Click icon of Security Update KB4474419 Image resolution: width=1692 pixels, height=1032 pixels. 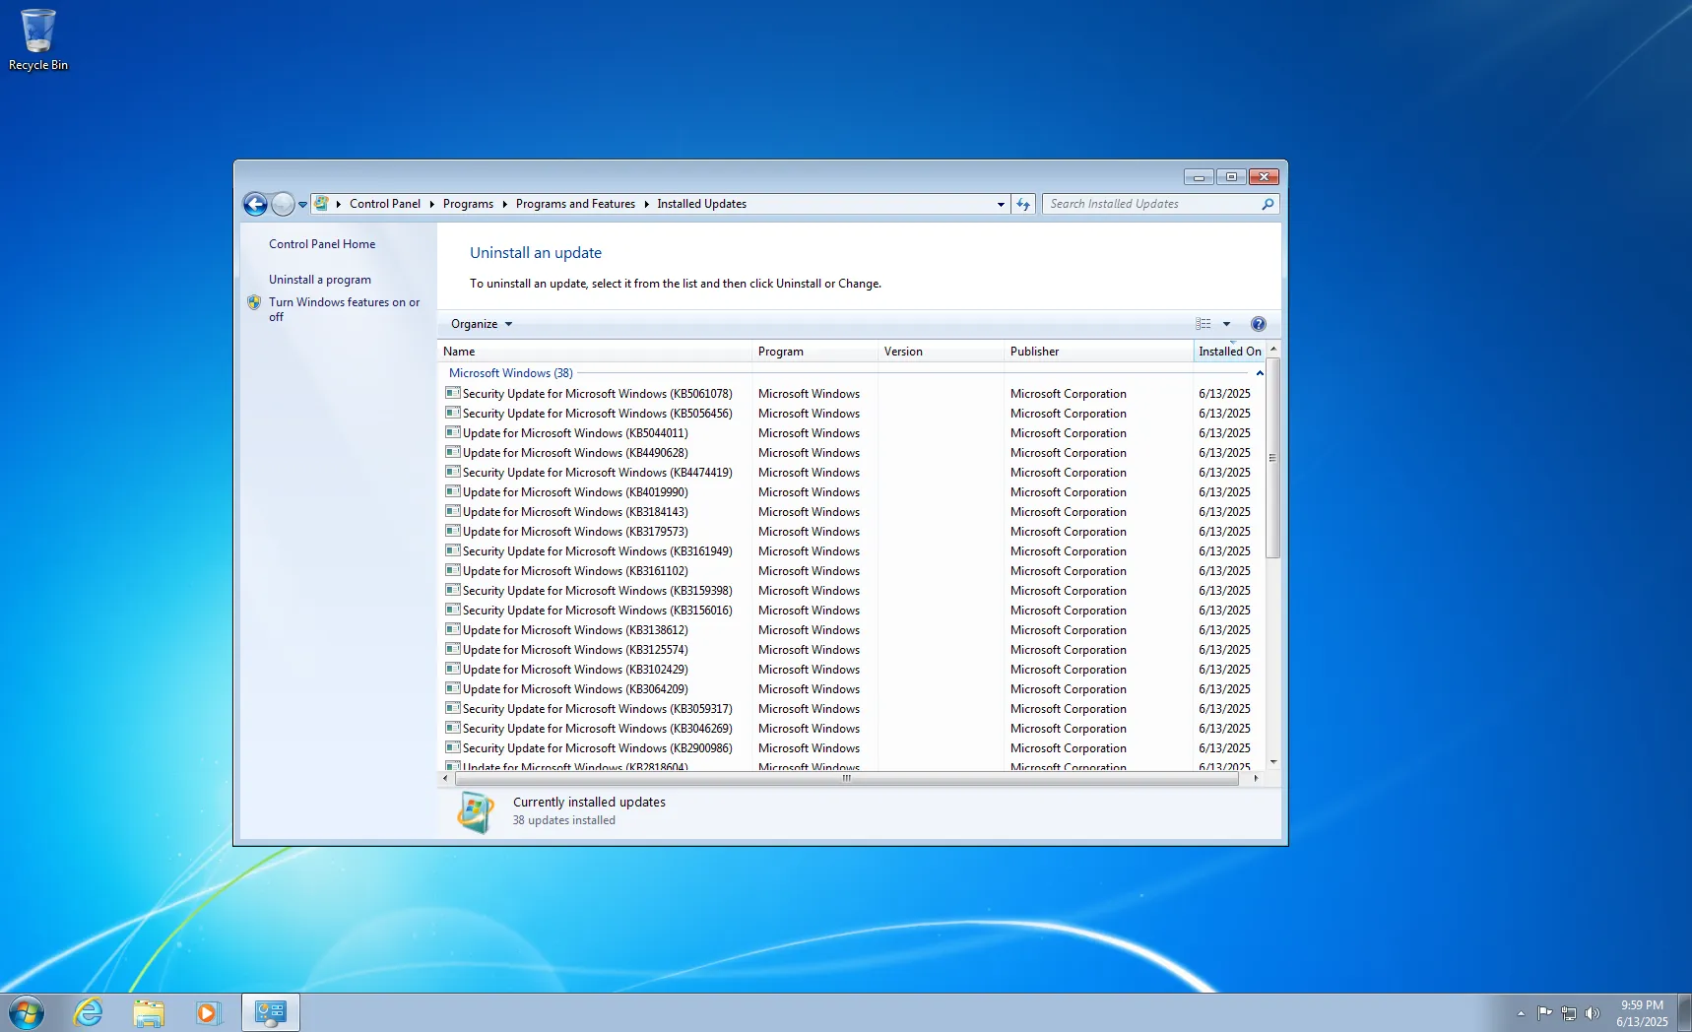[x=453, y=472]
